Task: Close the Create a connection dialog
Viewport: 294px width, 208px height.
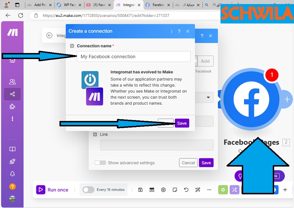Action: (x=188, y=31)
